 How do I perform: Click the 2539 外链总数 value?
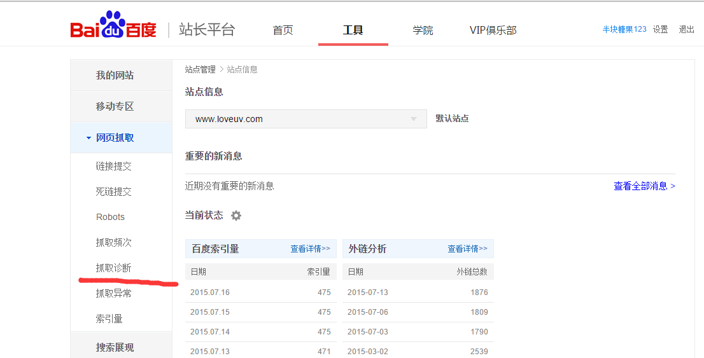(479, 352)
